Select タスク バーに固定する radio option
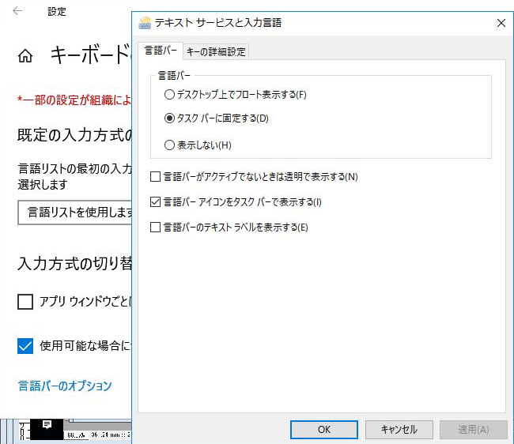 [169, 119]
